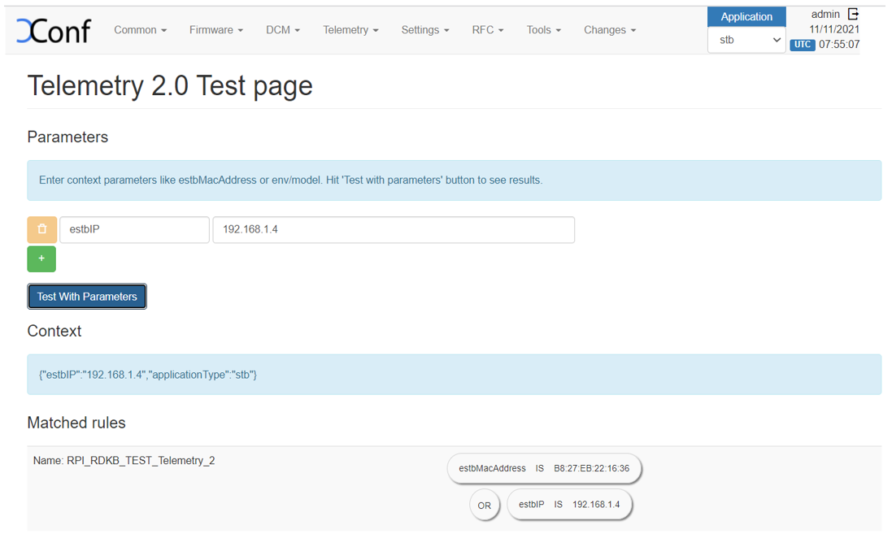Open the stb application type selector

point(746,40)
